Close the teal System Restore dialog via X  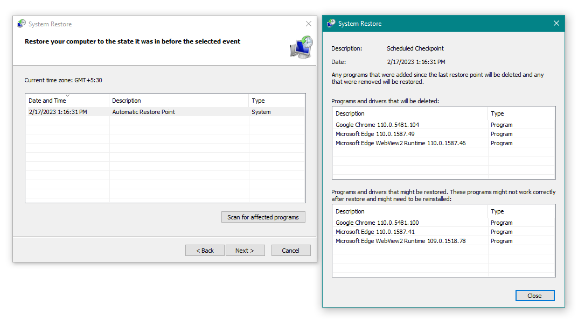pos(556,24)
